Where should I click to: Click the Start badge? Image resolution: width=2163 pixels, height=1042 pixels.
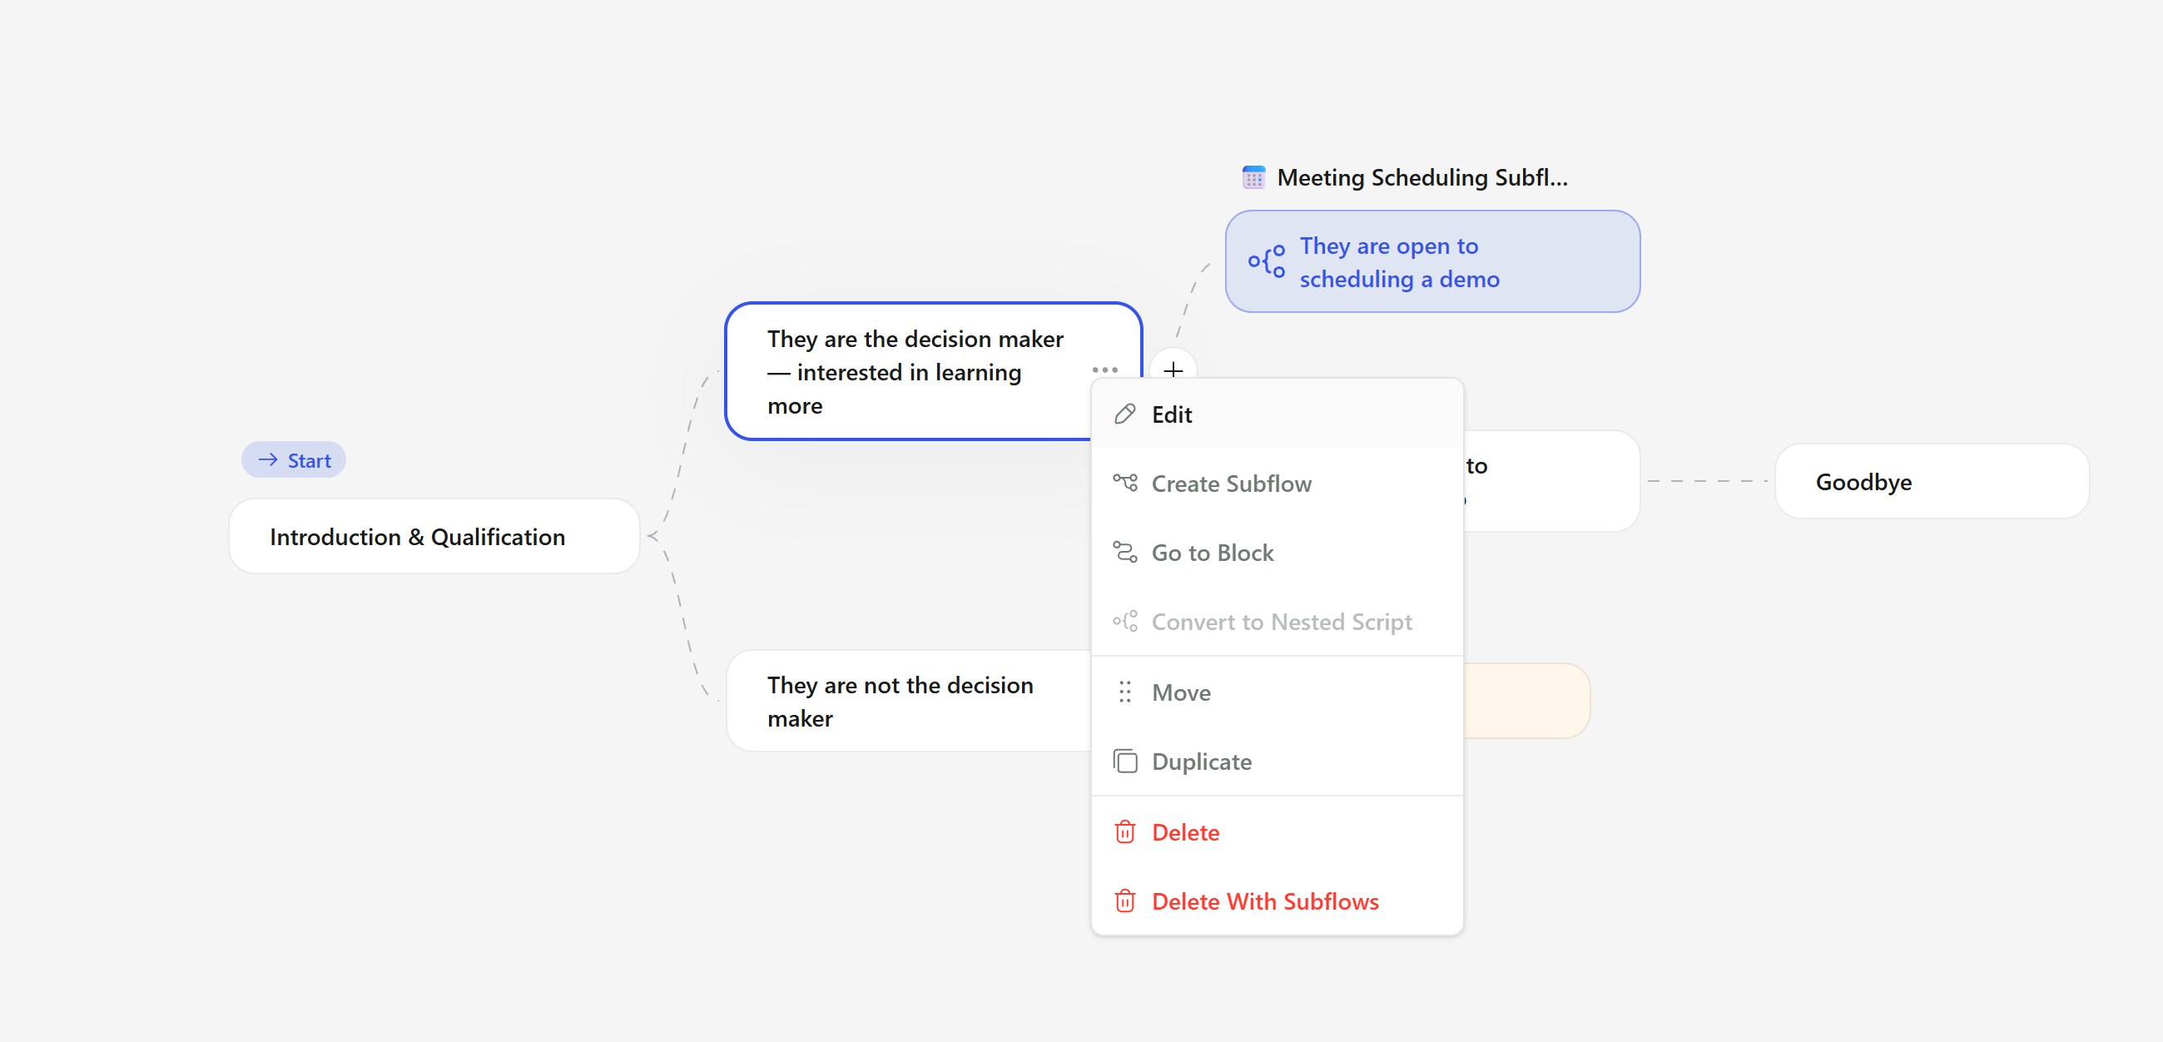click(x=294, y=459)
